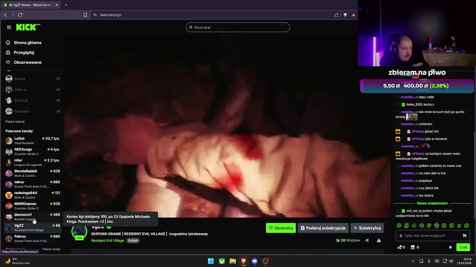Open Obserwowane channels

pos(23,62)
